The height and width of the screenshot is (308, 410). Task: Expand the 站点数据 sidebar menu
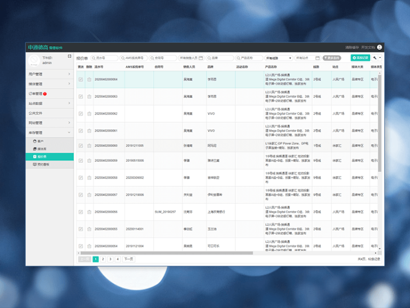pos(49,104)
